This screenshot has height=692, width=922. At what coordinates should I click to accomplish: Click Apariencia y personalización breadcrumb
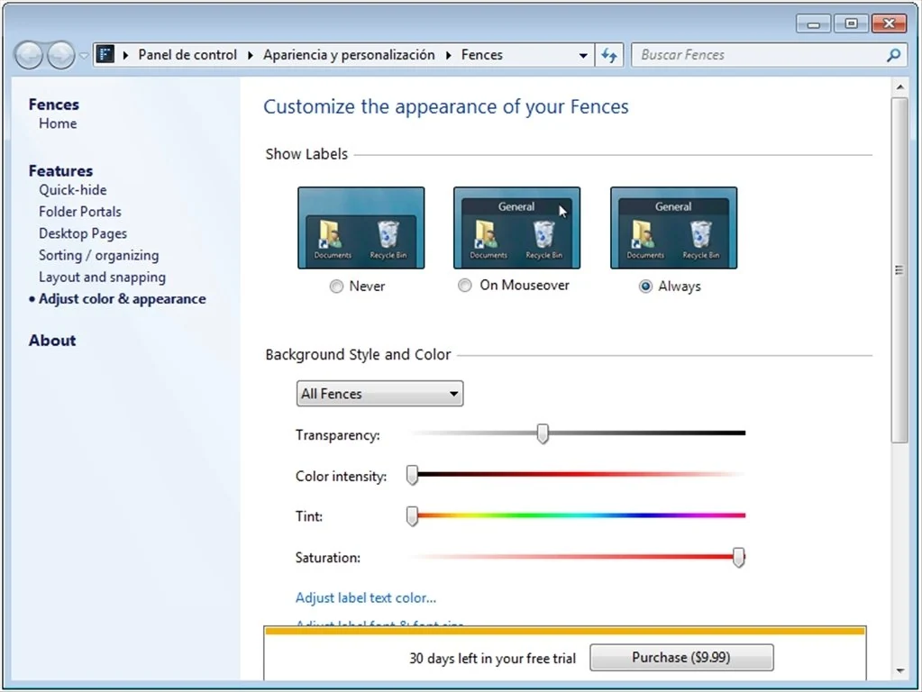click(350, 55)
